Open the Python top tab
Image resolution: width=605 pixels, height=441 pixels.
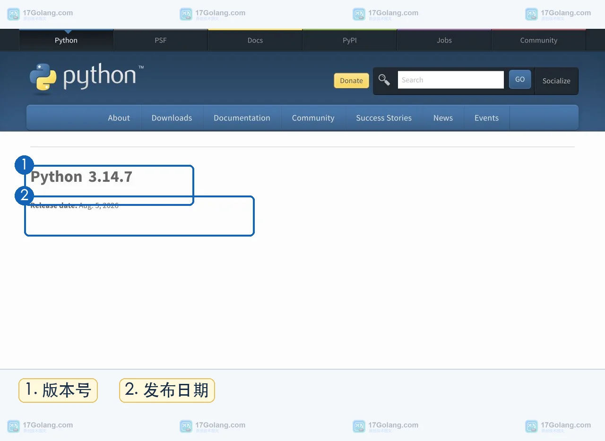(x=66, y=40)
